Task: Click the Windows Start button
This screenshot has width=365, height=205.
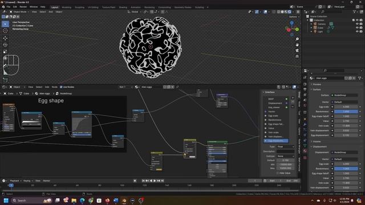Action: (6, 200)
